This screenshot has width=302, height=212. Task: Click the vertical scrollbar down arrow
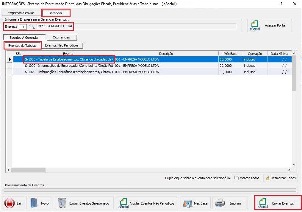tap(294, 165)
